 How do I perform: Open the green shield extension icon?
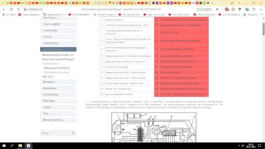pyautogui.click(x=247, y=9)
